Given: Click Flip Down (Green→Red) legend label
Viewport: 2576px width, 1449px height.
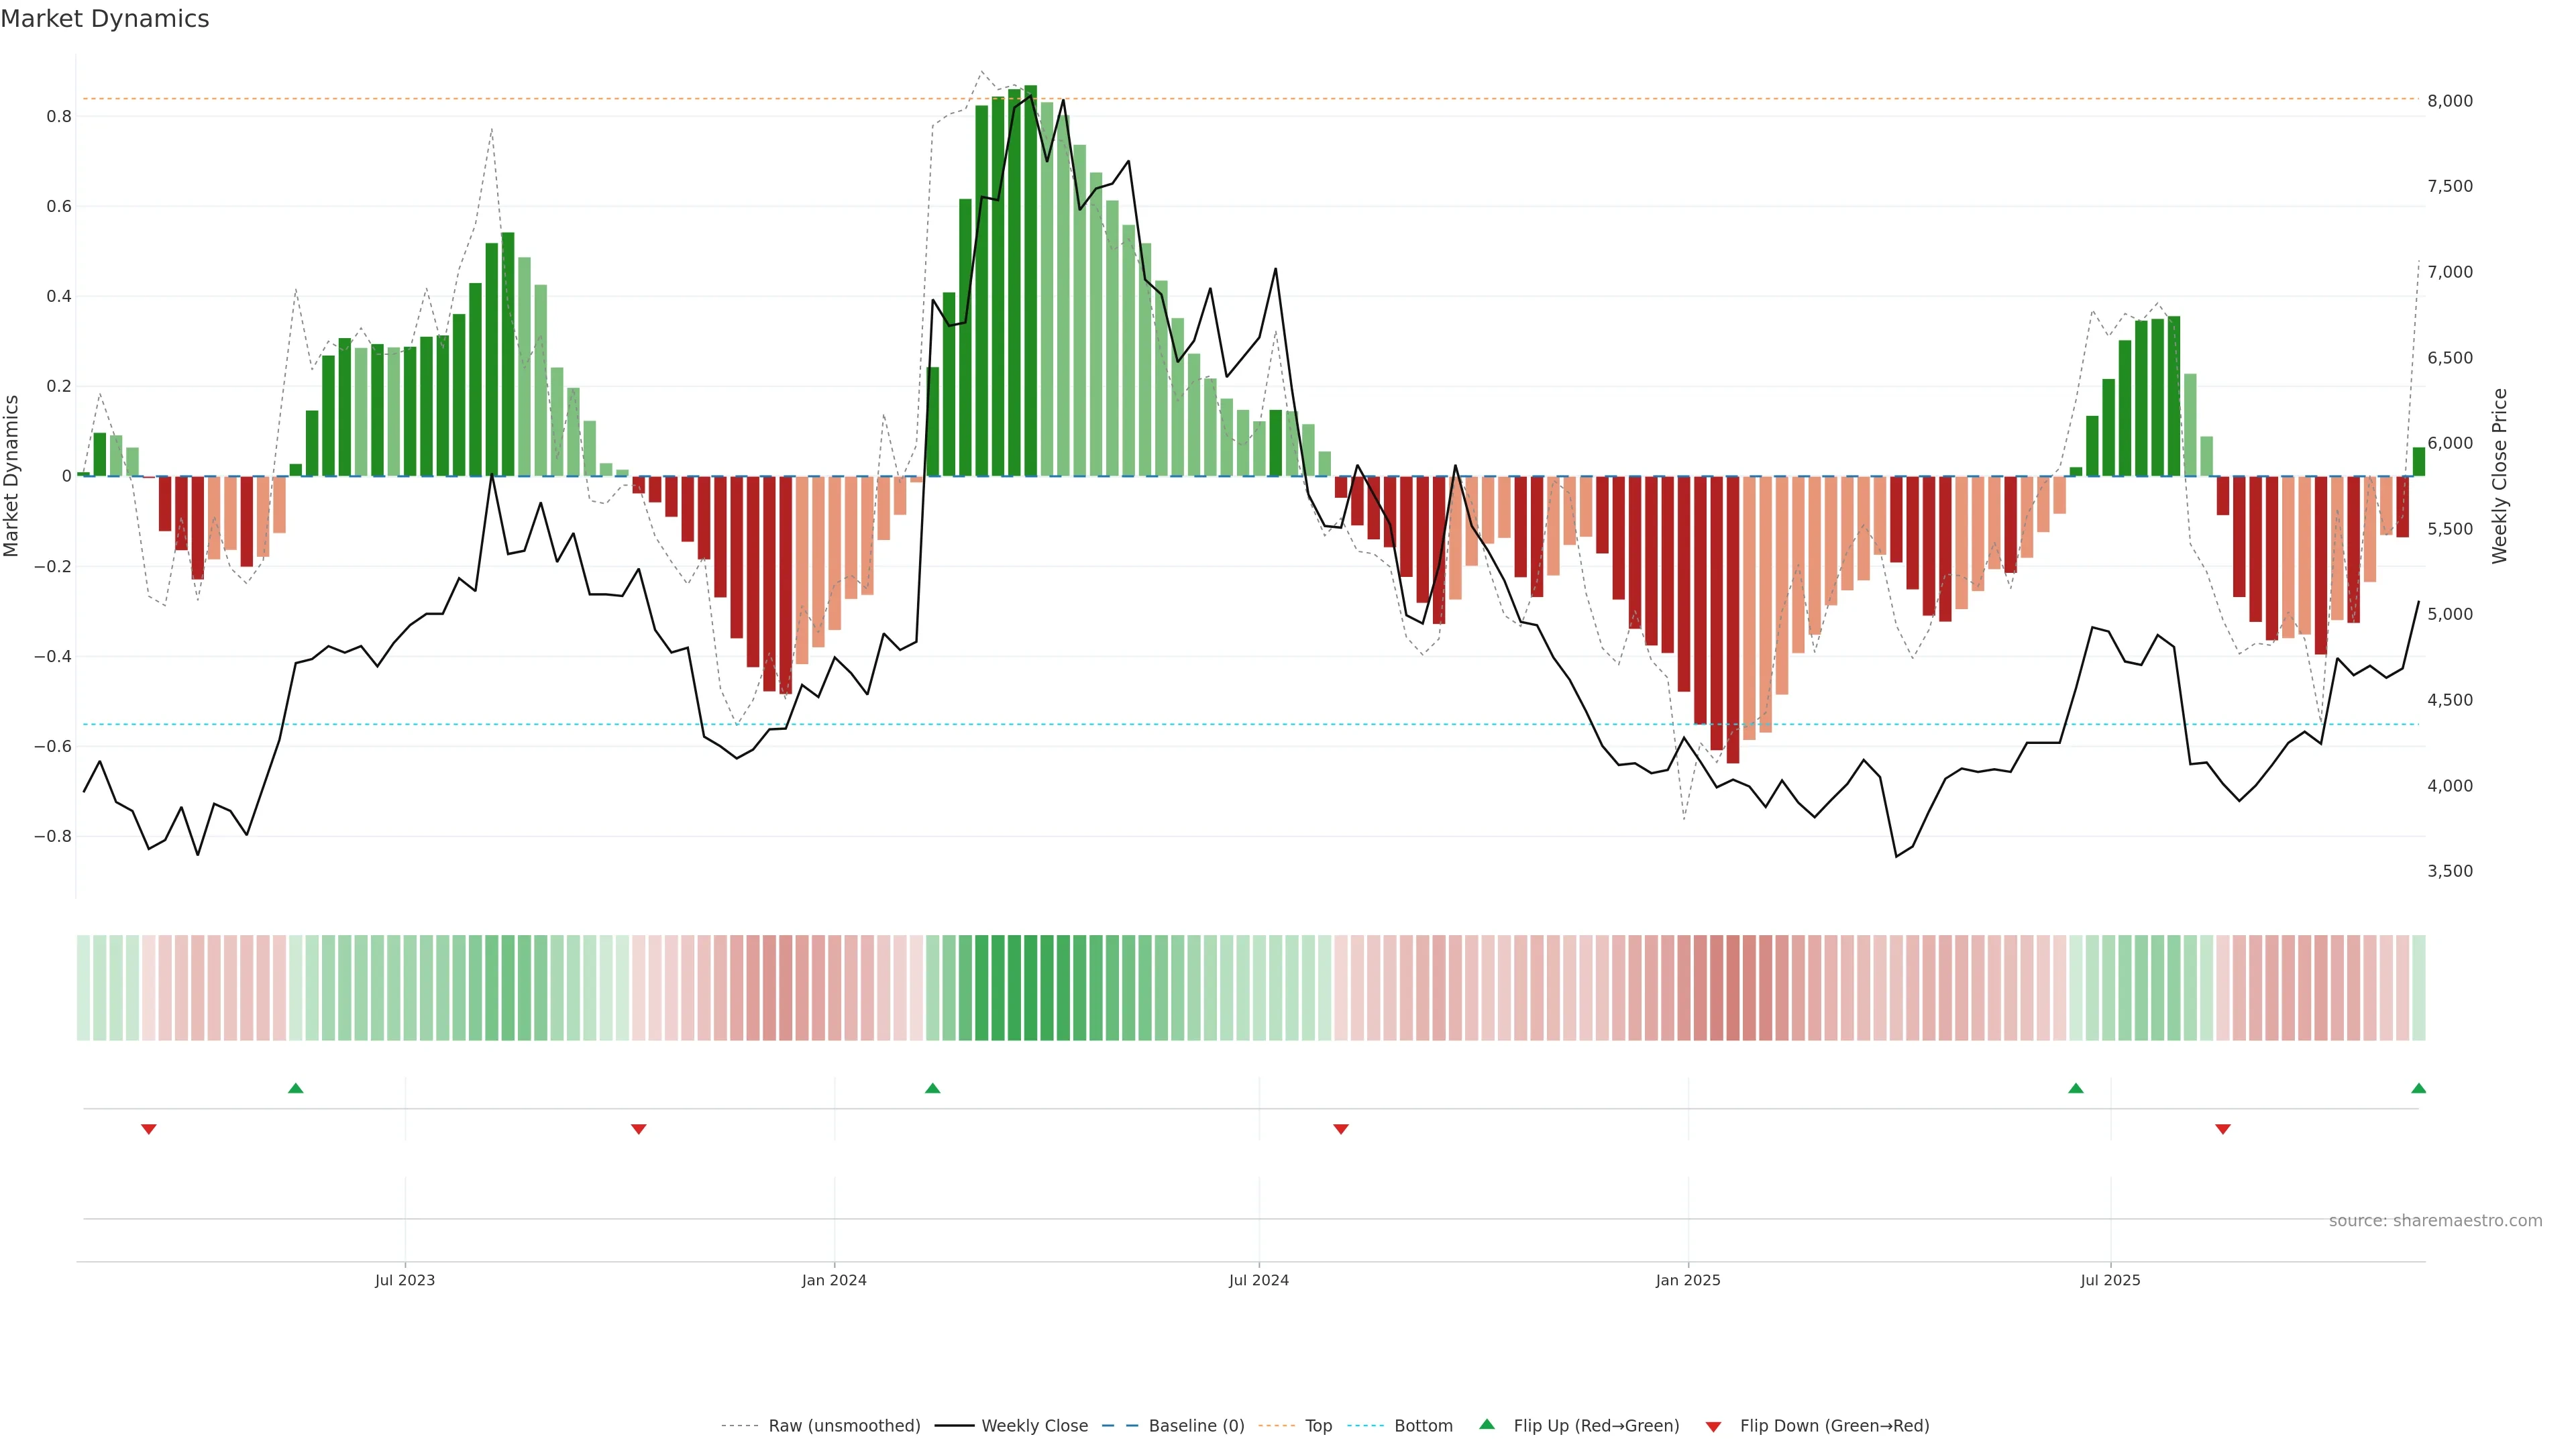Looking at the screenshot, I should coord(1833,1426).
